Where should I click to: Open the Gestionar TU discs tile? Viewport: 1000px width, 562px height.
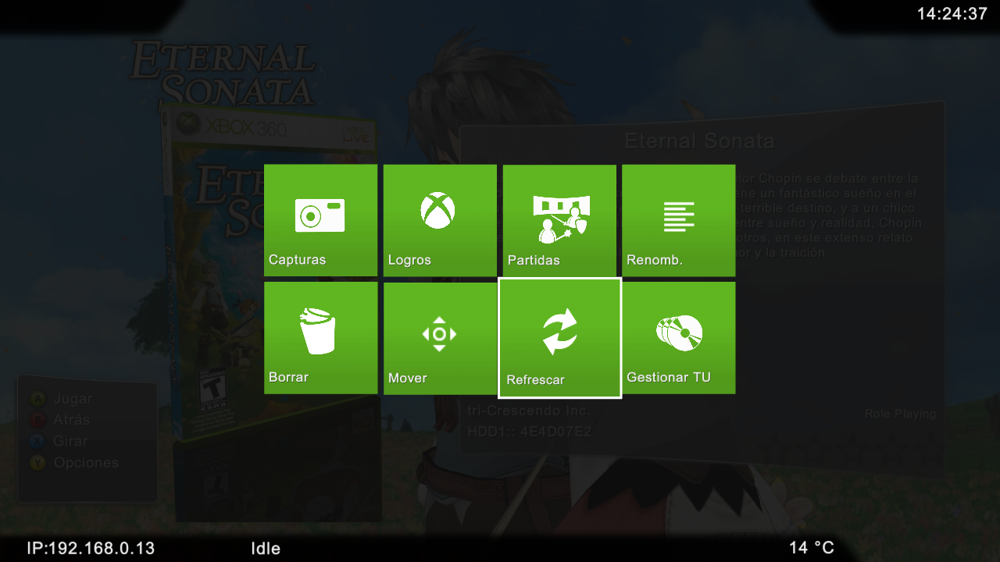[x=678, y=337]
